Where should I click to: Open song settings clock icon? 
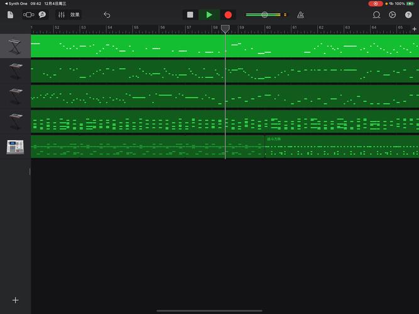pyautogui.click(x=393, y=14)
